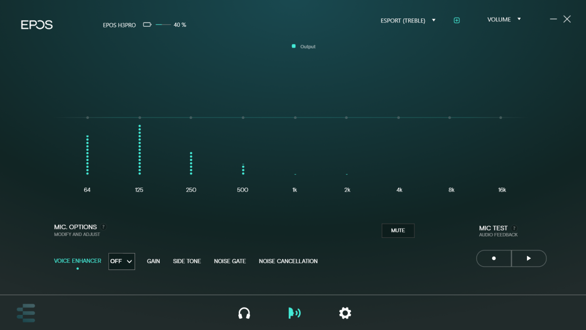Click the 1k equalizer band handle
The width and height of the screenshot is (586, 330).
tap(295, 117)
